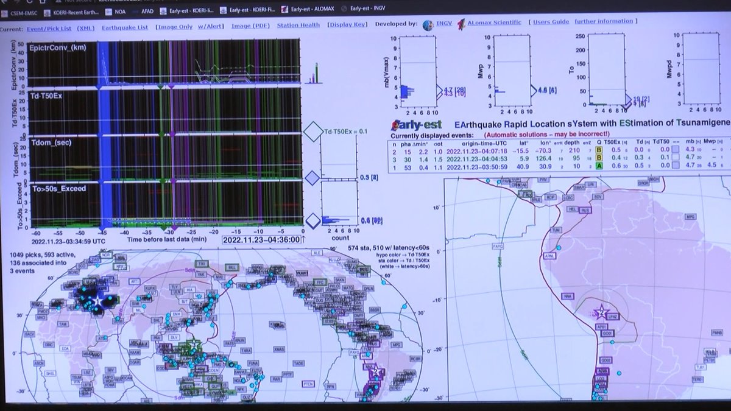This screenshot has width=731, height=411.
Task: Click the Early-est logo above events table
Action: click(x=417, y=124)
